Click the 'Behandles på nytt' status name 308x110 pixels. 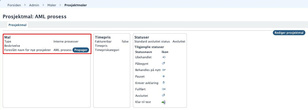click(148, 70)
